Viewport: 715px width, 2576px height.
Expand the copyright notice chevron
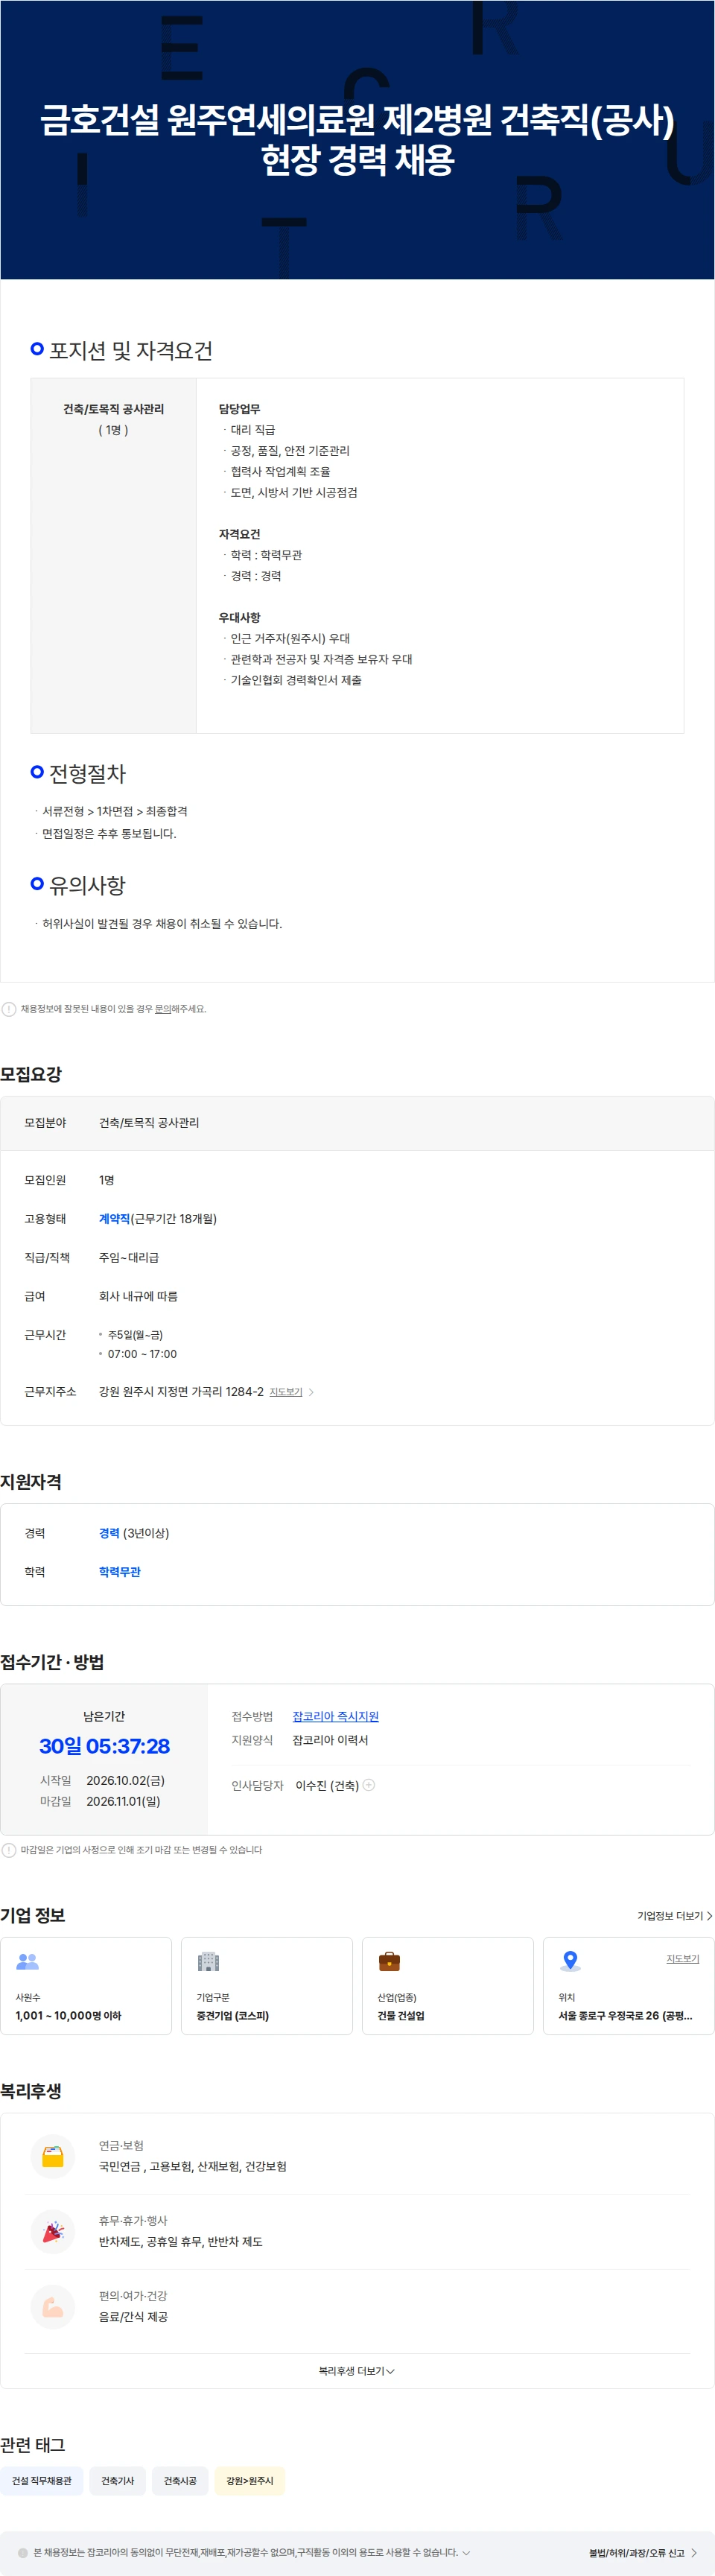(x=466, y=2552)
